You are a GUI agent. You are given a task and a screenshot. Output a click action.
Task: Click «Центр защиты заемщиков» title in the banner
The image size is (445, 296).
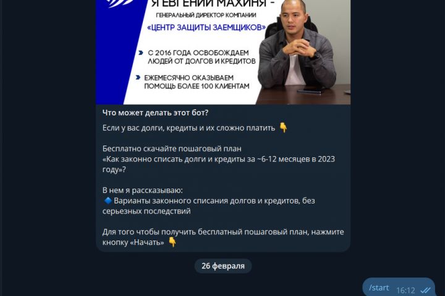pos(206,28)
